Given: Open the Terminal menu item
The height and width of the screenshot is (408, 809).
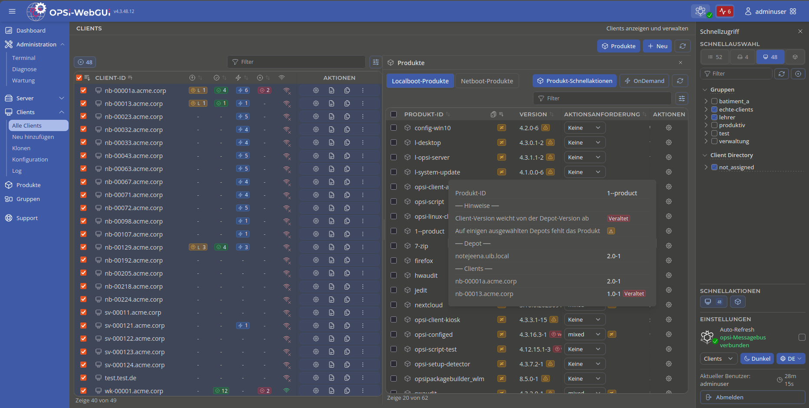Looking at the screenshot, I should (x=24, y=58).
